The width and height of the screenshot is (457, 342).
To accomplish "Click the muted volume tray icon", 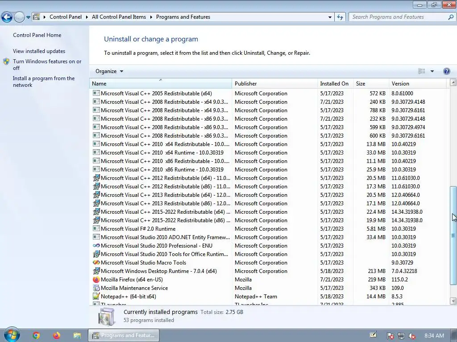I will click(x=412, y=336).
